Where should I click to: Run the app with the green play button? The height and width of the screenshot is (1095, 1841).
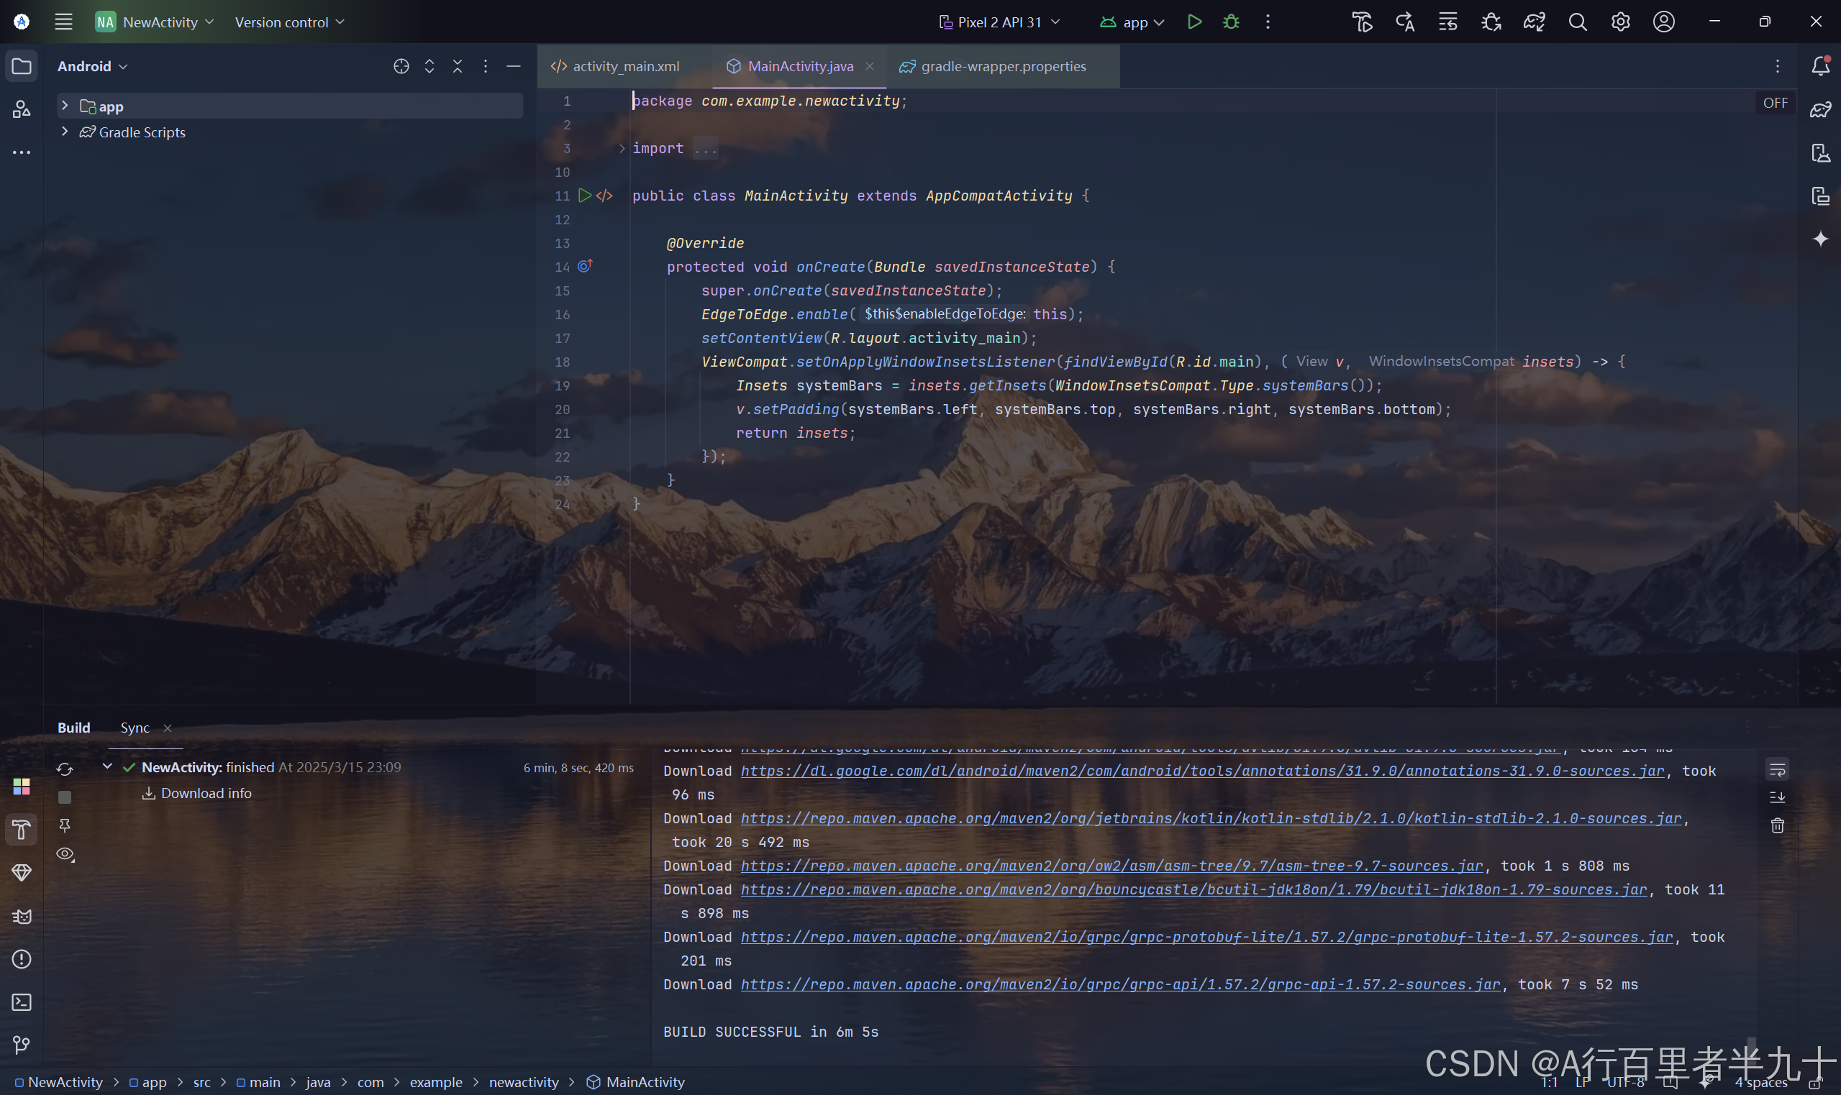1194,22
